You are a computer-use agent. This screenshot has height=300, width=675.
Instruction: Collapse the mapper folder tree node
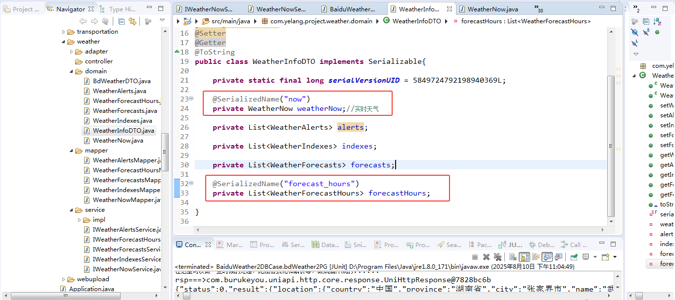[72, 150]
